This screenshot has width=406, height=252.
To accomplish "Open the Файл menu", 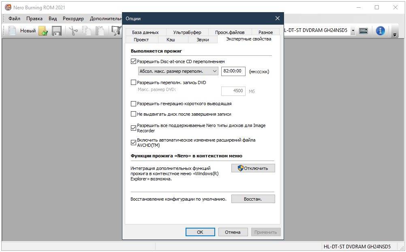I will coord(14,19).
